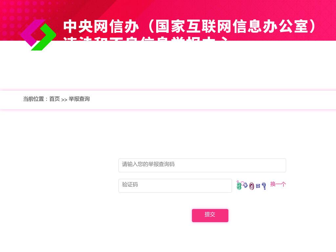Screen dimensions: 336x252
Task: Refresh captcha with 换一个 link
Action: click(278, 184)
